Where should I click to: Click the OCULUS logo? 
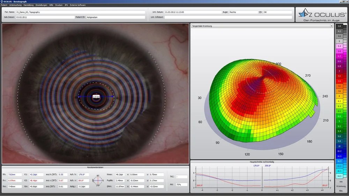tap(322, 15)
